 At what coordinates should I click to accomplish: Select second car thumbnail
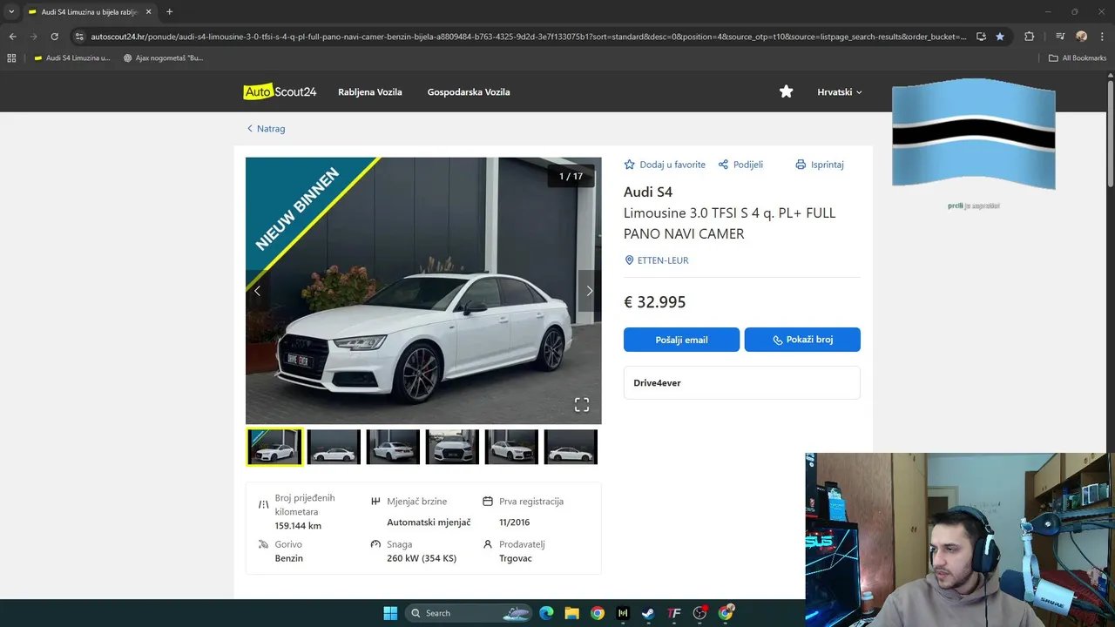[334, 447]
